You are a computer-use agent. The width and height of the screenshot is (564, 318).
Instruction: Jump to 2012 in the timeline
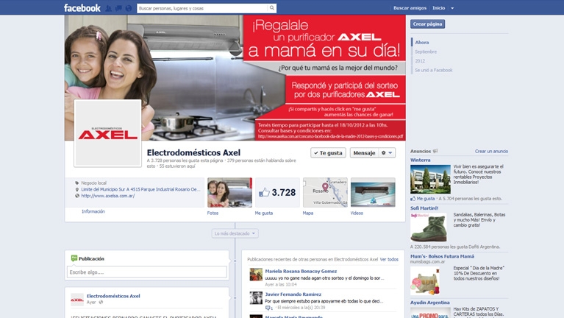click(x=420, y=61)
